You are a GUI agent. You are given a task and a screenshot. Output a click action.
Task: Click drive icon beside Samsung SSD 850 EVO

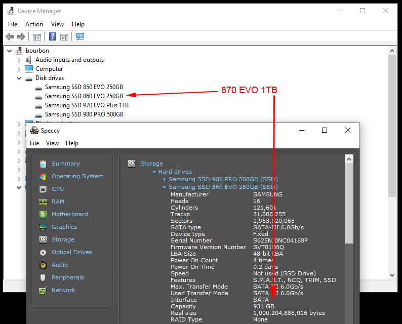click(x=38, y=89)
